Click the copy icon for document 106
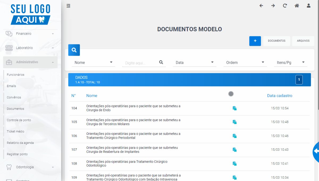Image resolution: width=319 pixels, height=181 pixels. point(234,136)
